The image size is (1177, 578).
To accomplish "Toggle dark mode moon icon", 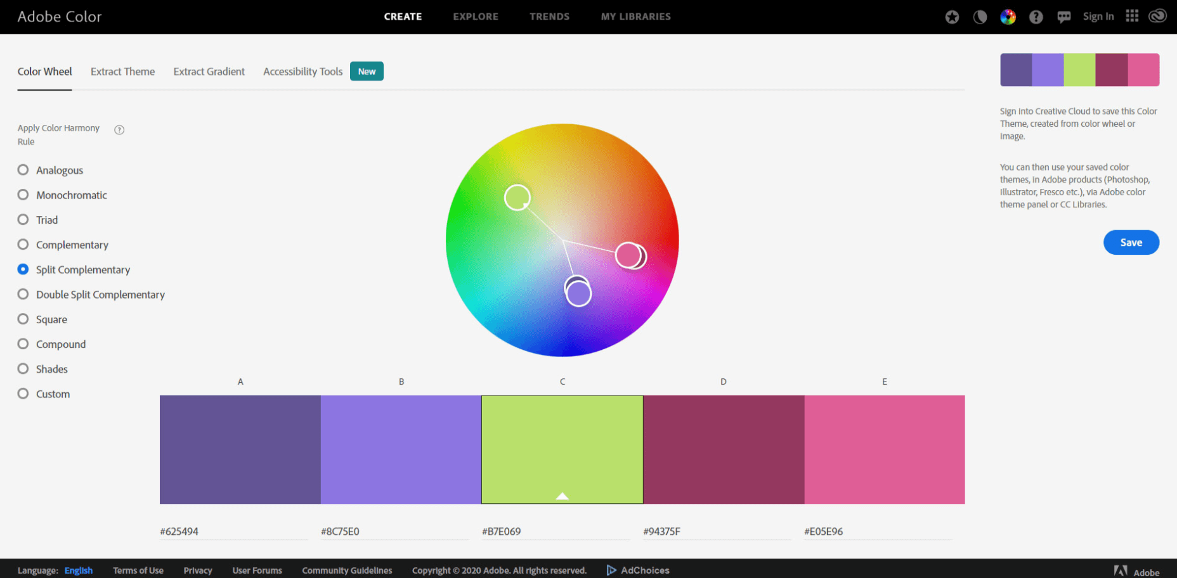I will [980, 17].
